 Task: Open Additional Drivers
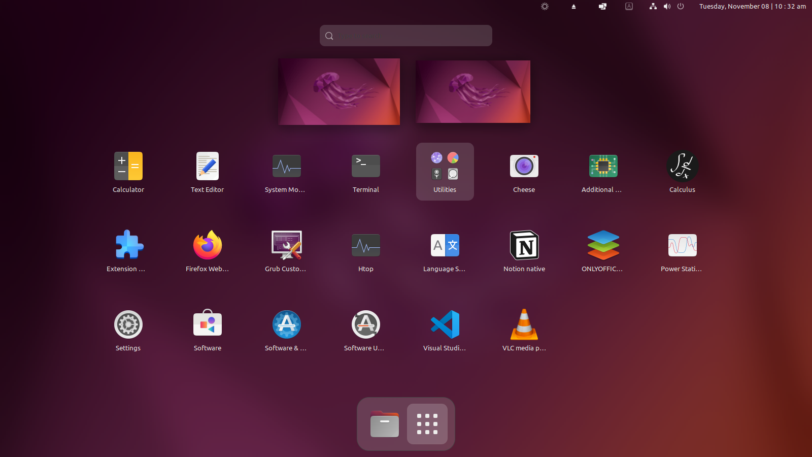click(x=603, y=172)
